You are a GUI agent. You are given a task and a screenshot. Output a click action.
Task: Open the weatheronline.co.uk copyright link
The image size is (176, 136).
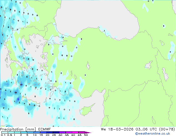(x=153, y=134)
